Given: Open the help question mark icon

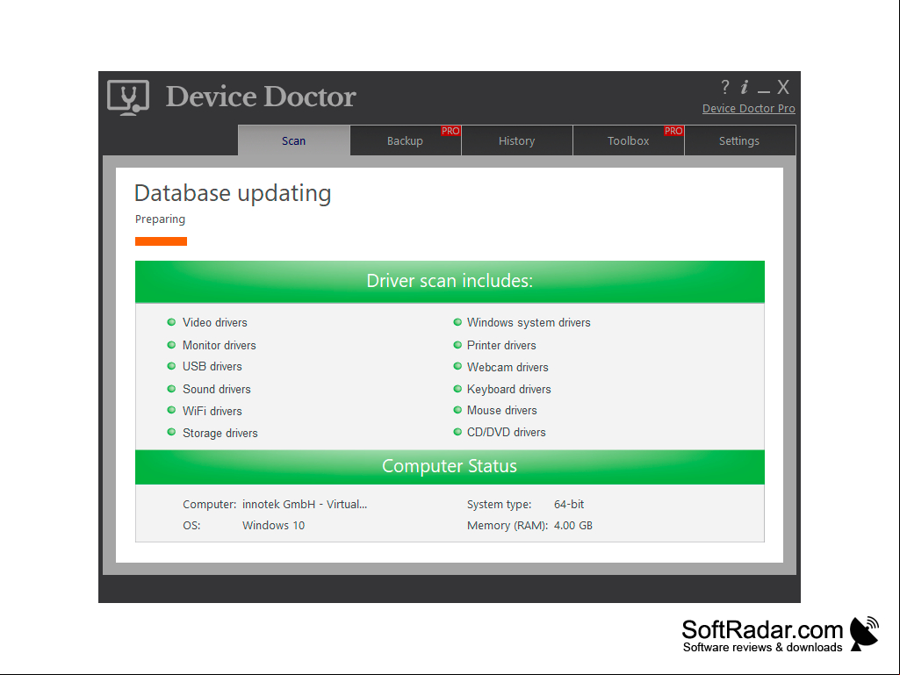Looking at the screenshot, I should tap(725, 87).
